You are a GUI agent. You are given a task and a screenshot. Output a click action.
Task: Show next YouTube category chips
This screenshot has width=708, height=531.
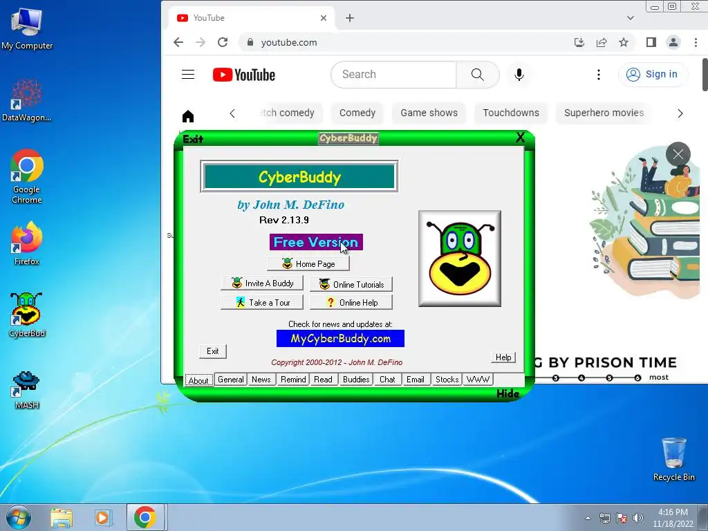point(680,113)
